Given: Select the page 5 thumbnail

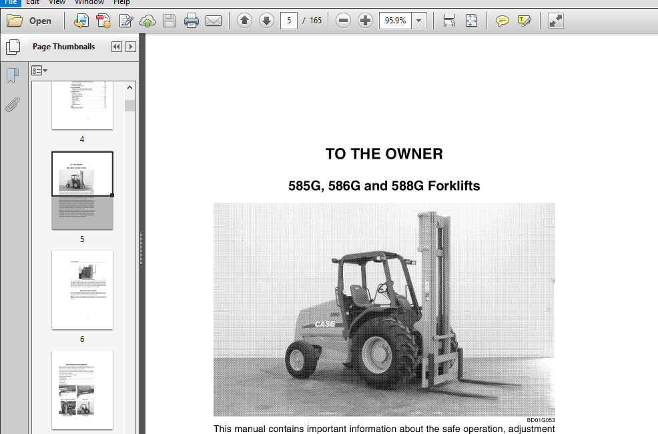Looking at the screenshot, I should [82, 191].
